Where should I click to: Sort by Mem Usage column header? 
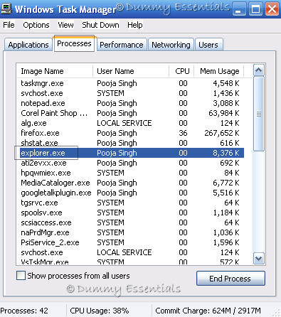(219, 71)
